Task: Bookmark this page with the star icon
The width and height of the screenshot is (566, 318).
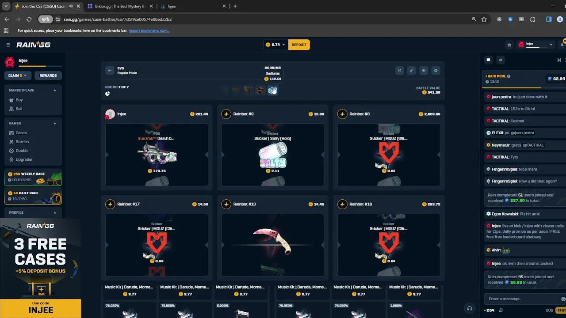Action: click(484, 19)
